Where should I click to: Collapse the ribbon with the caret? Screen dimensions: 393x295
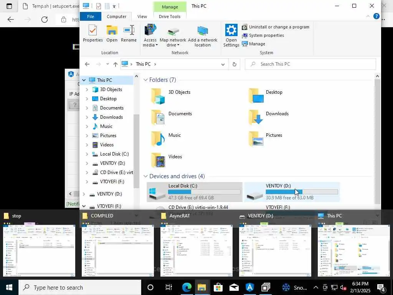click(368, 16)
